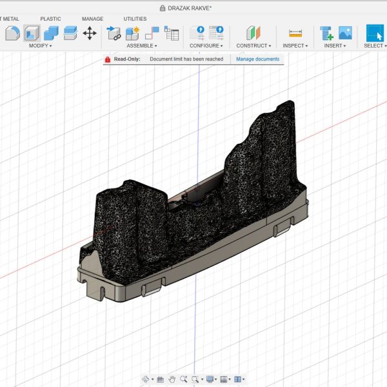Click the Pan hand tool
The height and width of the screenshot is (387, 387).
tap(172, 379)
